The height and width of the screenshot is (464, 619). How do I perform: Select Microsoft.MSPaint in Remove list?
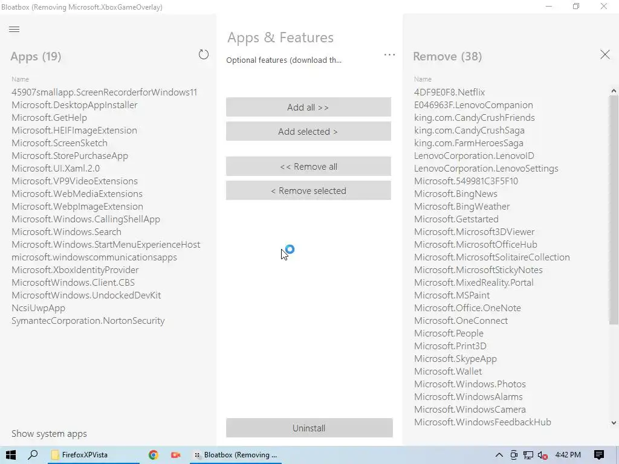452,295
